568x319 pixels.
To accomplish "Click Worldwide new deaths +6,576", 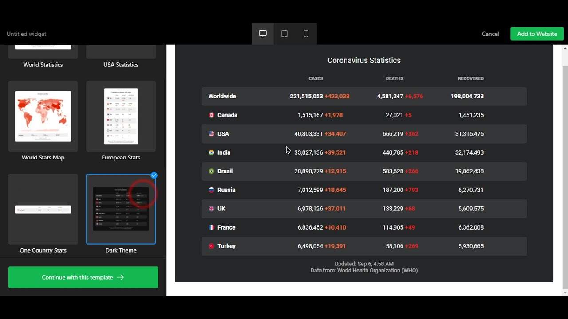I will pyautogui.click(x=414, y=96).
